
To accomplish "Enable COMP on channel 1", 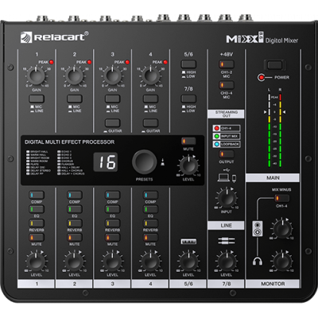I will [x=37, y=196].
